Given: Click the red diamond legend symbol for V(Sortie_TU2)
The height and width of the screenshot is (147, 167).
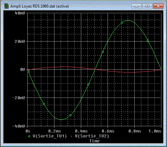Looking at the screenshot, I should coord(72,136).
